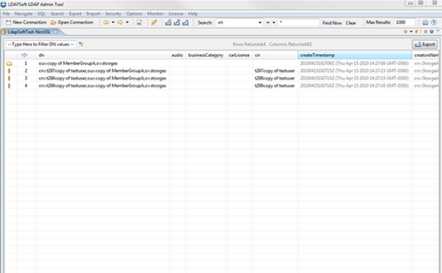
Task: Click the person icon of row 2
Action: coord(9,71)
